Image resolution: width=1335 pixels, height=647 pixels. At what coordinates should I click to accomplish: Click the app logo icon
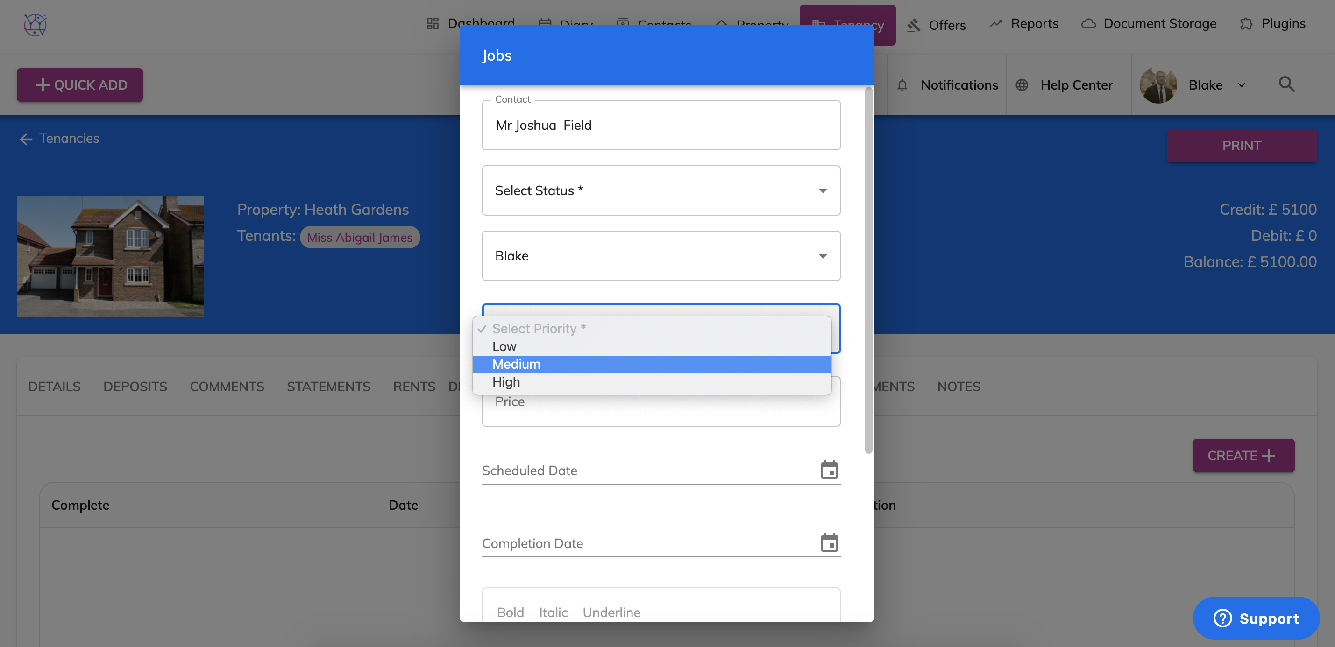click(35, 24)
